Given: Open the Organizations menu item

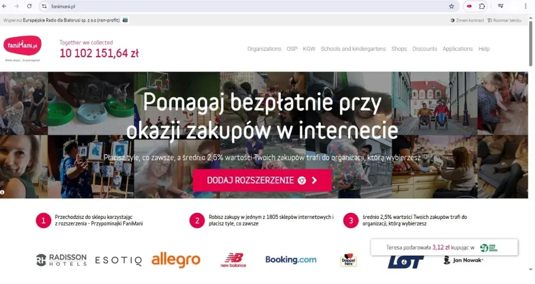Looking at the screenshot, I should coord(264,49).
